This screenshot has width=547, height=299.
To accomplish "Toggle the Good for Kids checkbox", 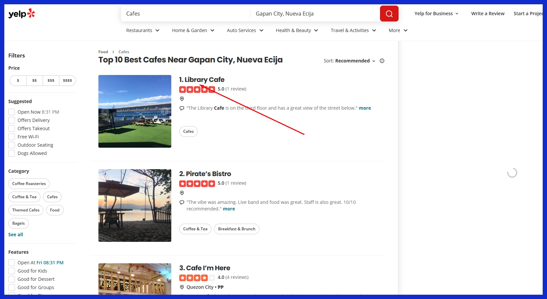I will [x=12, y=271].
